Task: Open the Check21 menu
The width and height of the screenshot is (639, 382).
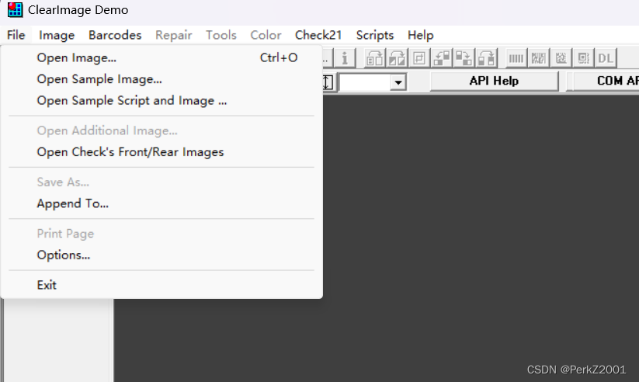Action: (318, 35)
